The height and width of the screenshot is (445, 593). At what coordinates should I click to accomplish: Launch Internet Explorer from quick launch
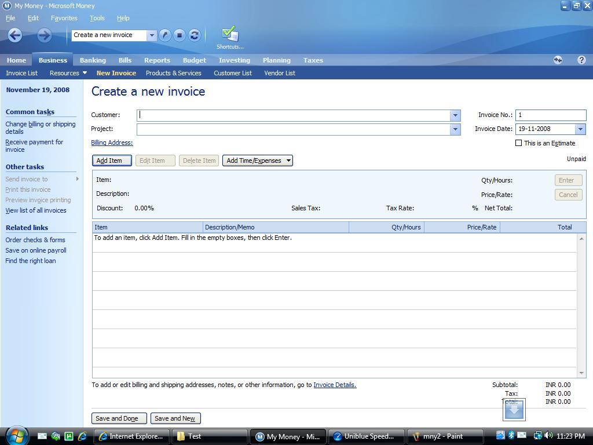[82, 436]
